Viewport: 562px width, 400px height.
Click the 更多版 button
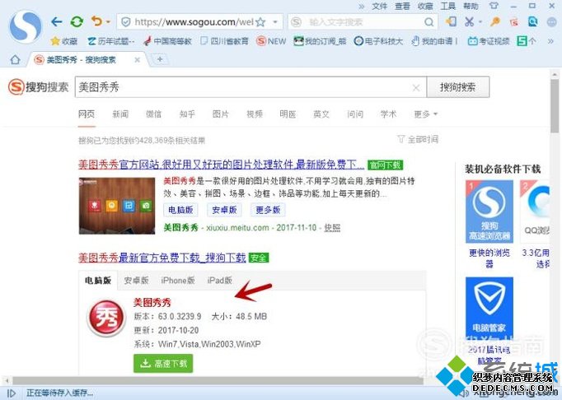point(268,210)
